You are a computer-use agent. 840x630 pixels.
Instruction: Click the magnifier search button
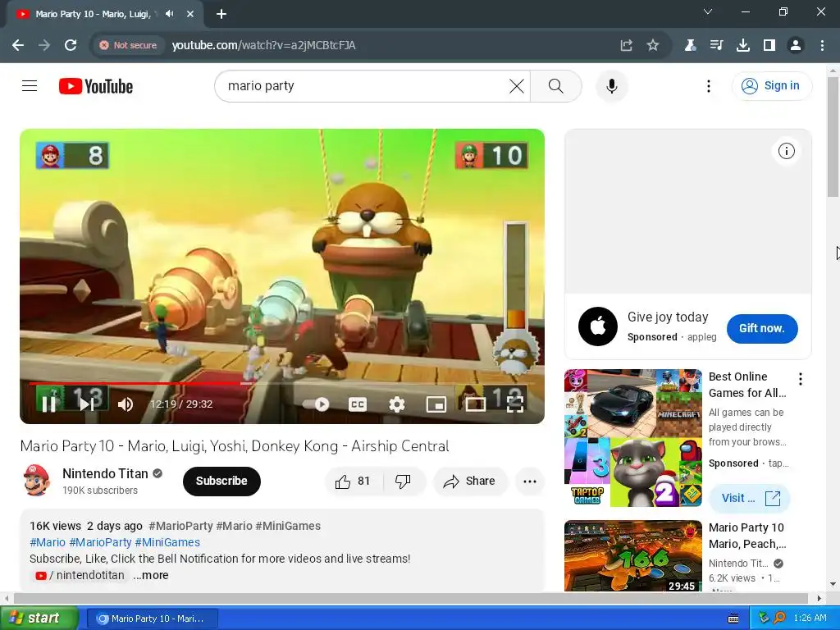555,85
